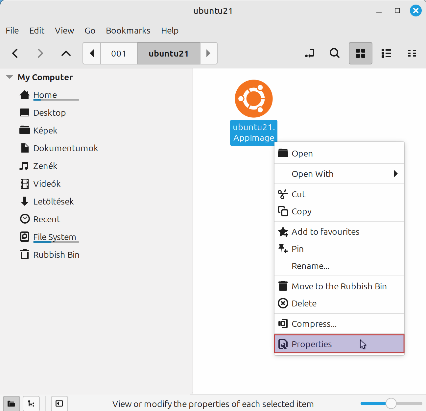
Task: Open the 001 path segment
Action: (x=119, y=53)
